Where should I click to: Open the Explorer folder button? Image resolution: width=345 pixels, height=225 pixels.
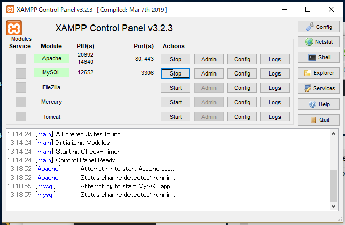[x=318, y=73]
